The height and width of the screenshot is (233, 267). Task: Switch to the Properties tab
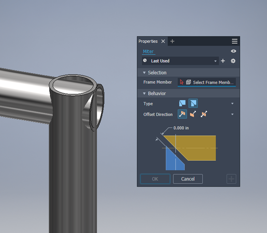[x=148, y=41]
